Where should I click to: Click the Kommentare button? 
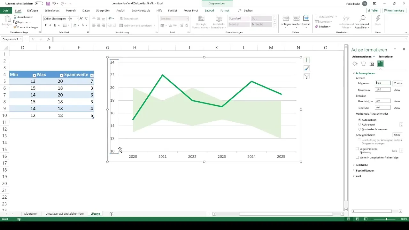point(394,11)
